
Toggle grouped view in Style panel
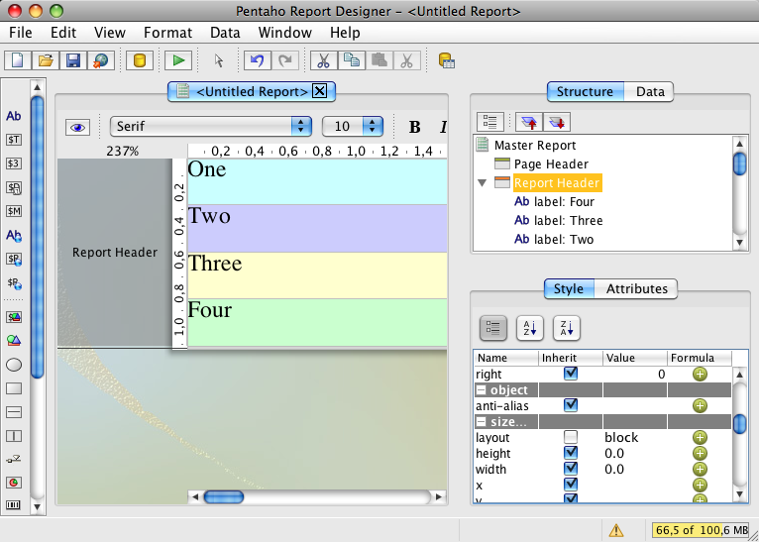492,328
